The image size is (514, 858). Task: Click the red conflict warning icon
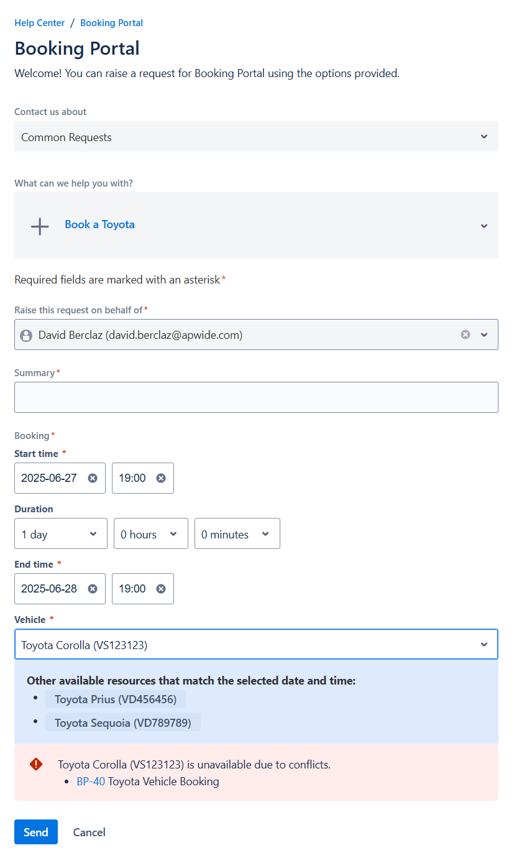[36, 764]
